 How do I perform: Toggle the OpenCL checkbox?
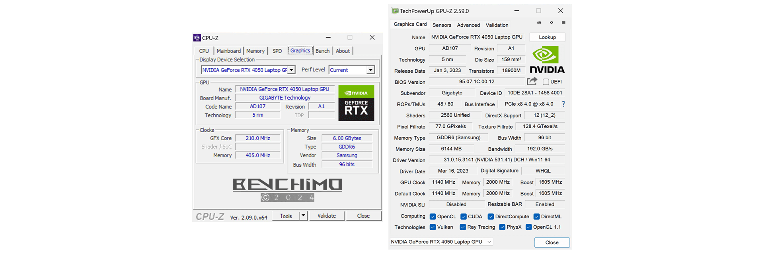pos(433,217)
